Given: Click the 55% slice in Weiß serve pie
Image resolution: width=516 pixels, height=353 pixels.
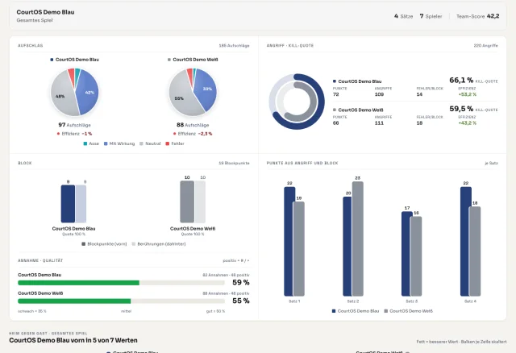Looking at the screenshot, I should pyautogui.click(x=181, y=97).
